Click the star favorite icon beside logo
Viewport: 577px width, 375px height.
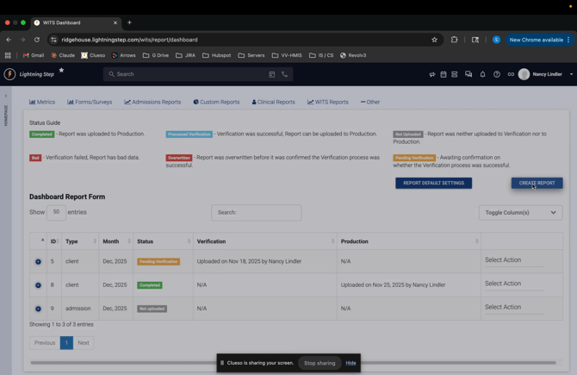pyautogui.click(x=61, y=71)
